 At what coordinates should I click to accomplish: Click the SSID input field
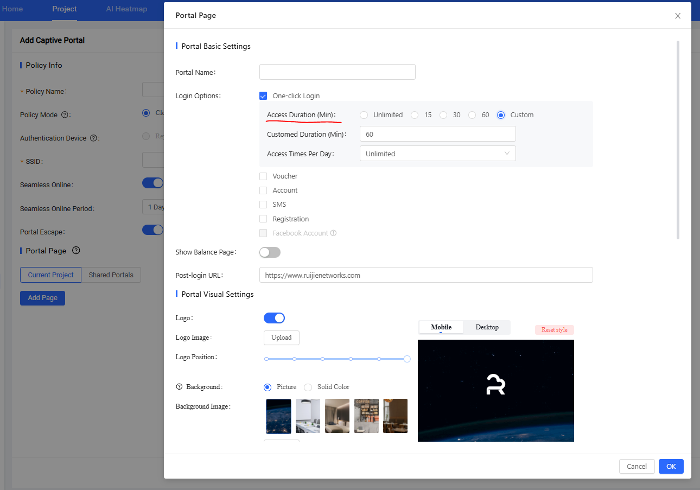tap(153, 160)
